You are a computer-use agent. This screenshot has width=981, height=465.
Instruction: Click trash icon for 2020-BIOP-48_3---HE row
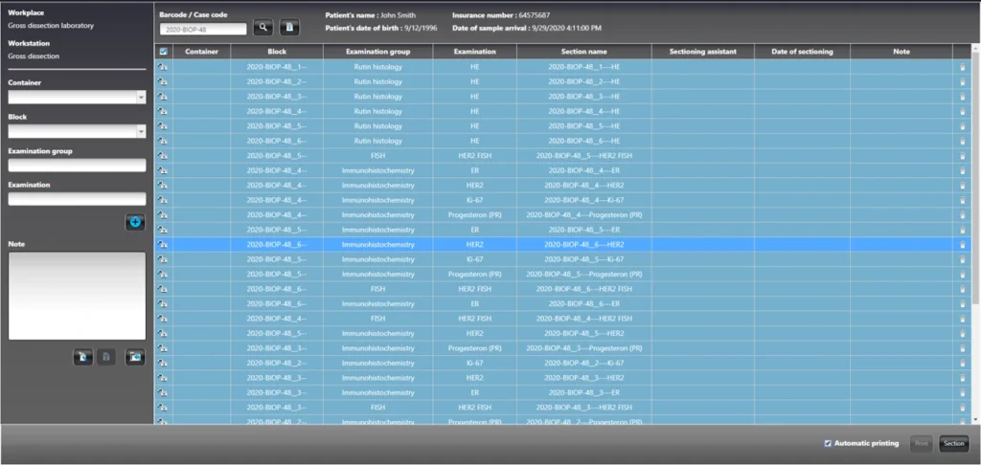pos(962,97)
